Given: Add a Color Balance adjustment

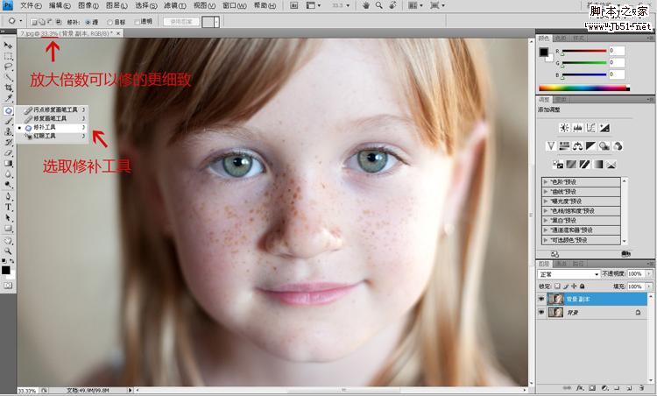Looking at the screenshot, I should point(578,145).
